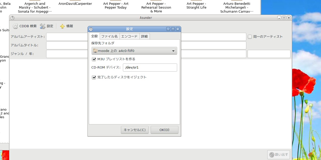The image size is (321, 160).
Task: Enable the 同一のアーティスト checkbox
Action: click(x=250, y=37)
